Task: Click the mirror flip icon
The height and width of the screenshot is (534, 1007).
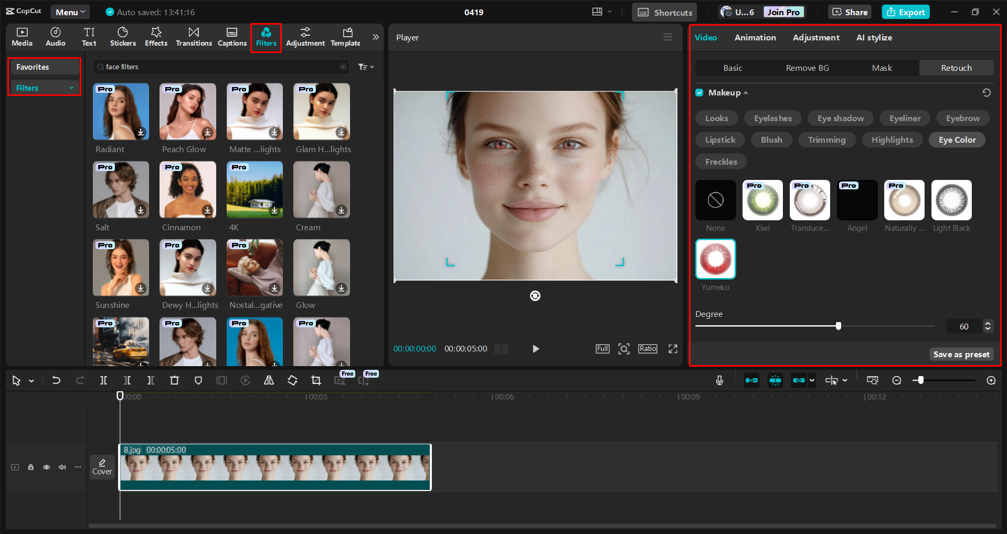Action: (269, 380)
